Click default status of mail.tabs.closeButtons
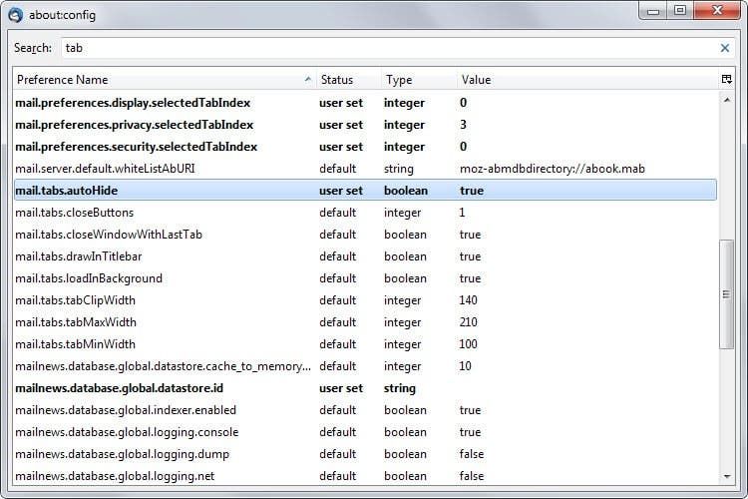Screen dimensions: 748x499 tap(338, 213)
